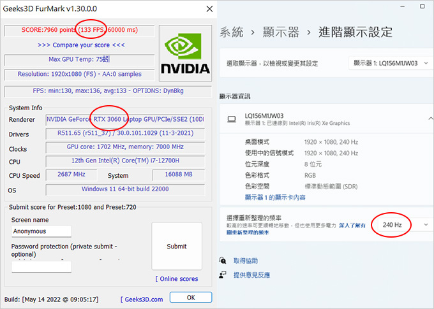
Task: Open the display selector dropdown LQ156M1JW03
Action: [391, 63]
